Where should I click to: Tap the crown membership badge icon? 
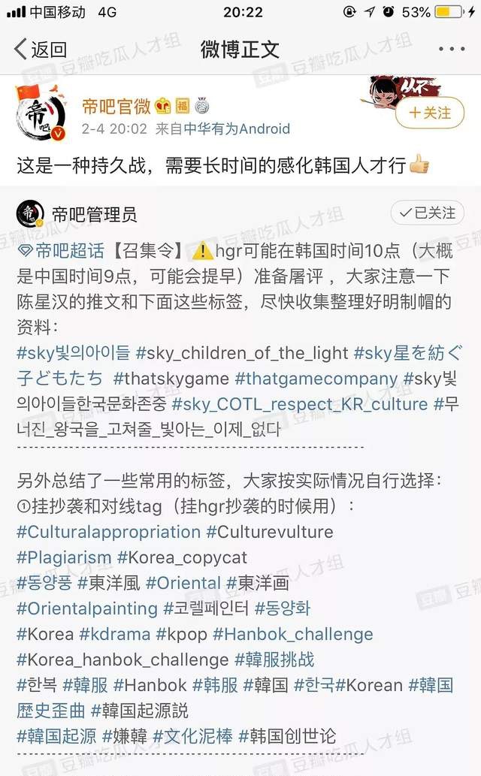click(162, 105)
